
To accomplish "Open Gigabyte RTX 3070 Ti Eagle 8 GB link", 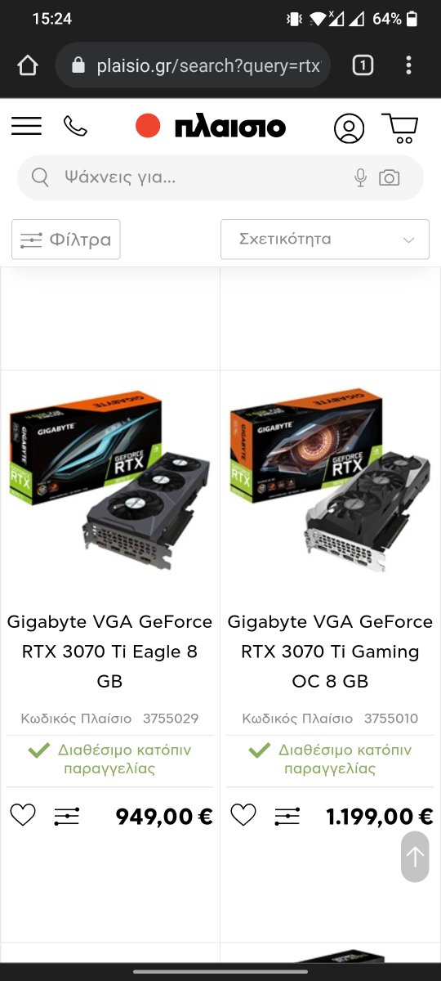I will [x=109, y=652].
